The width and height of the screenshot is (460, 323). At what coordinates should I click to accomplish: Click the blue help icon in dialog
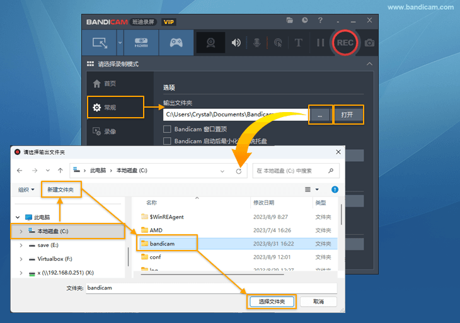(335, 190)
